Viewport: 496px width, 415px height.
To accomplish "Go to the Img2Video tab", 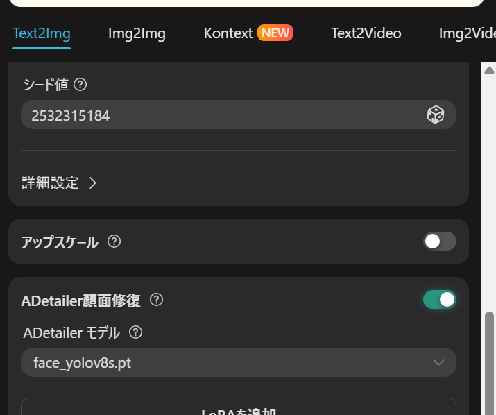I will click(467, 33).
